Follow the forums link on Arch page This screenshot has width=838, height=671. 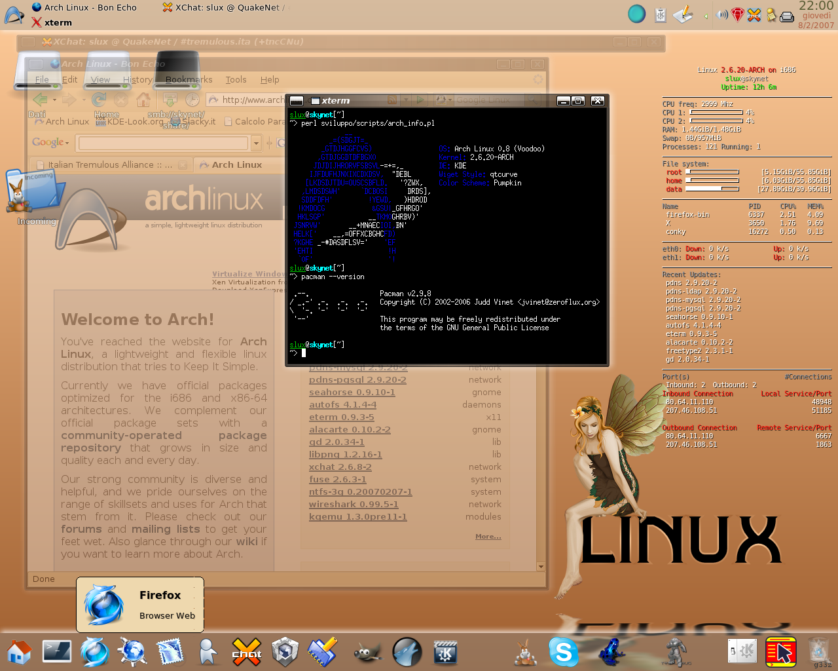[81, 529]
